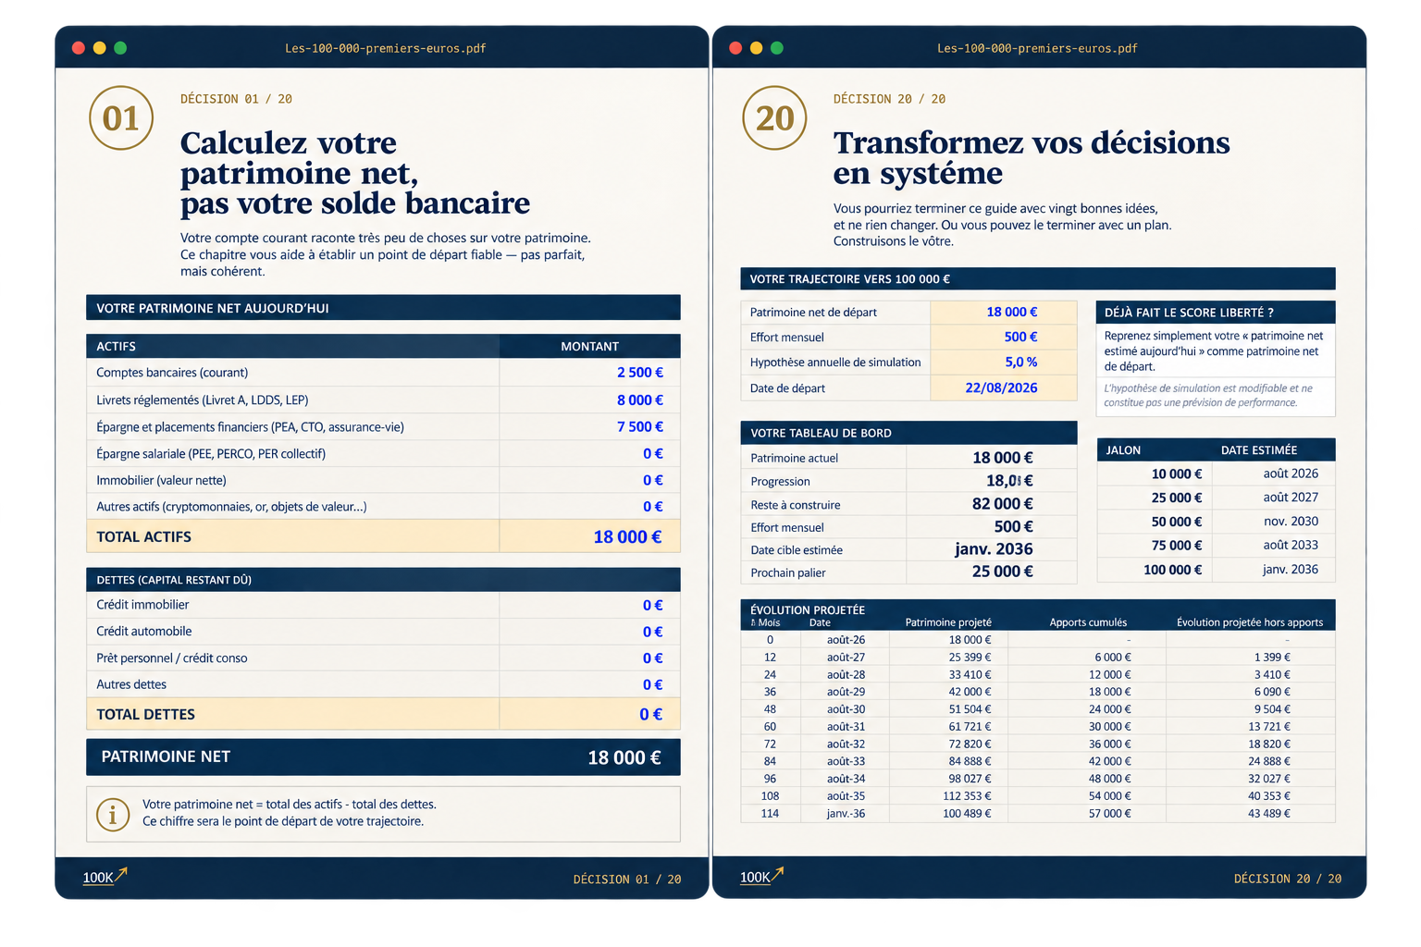This screenshot has height=947, width=1421.
Task: Edit Livrets réglementés amount 8 000 €
Action: pos(589,400)
